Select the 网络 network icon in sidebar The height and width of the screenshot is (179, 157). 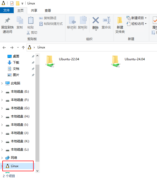pos(8,158)
